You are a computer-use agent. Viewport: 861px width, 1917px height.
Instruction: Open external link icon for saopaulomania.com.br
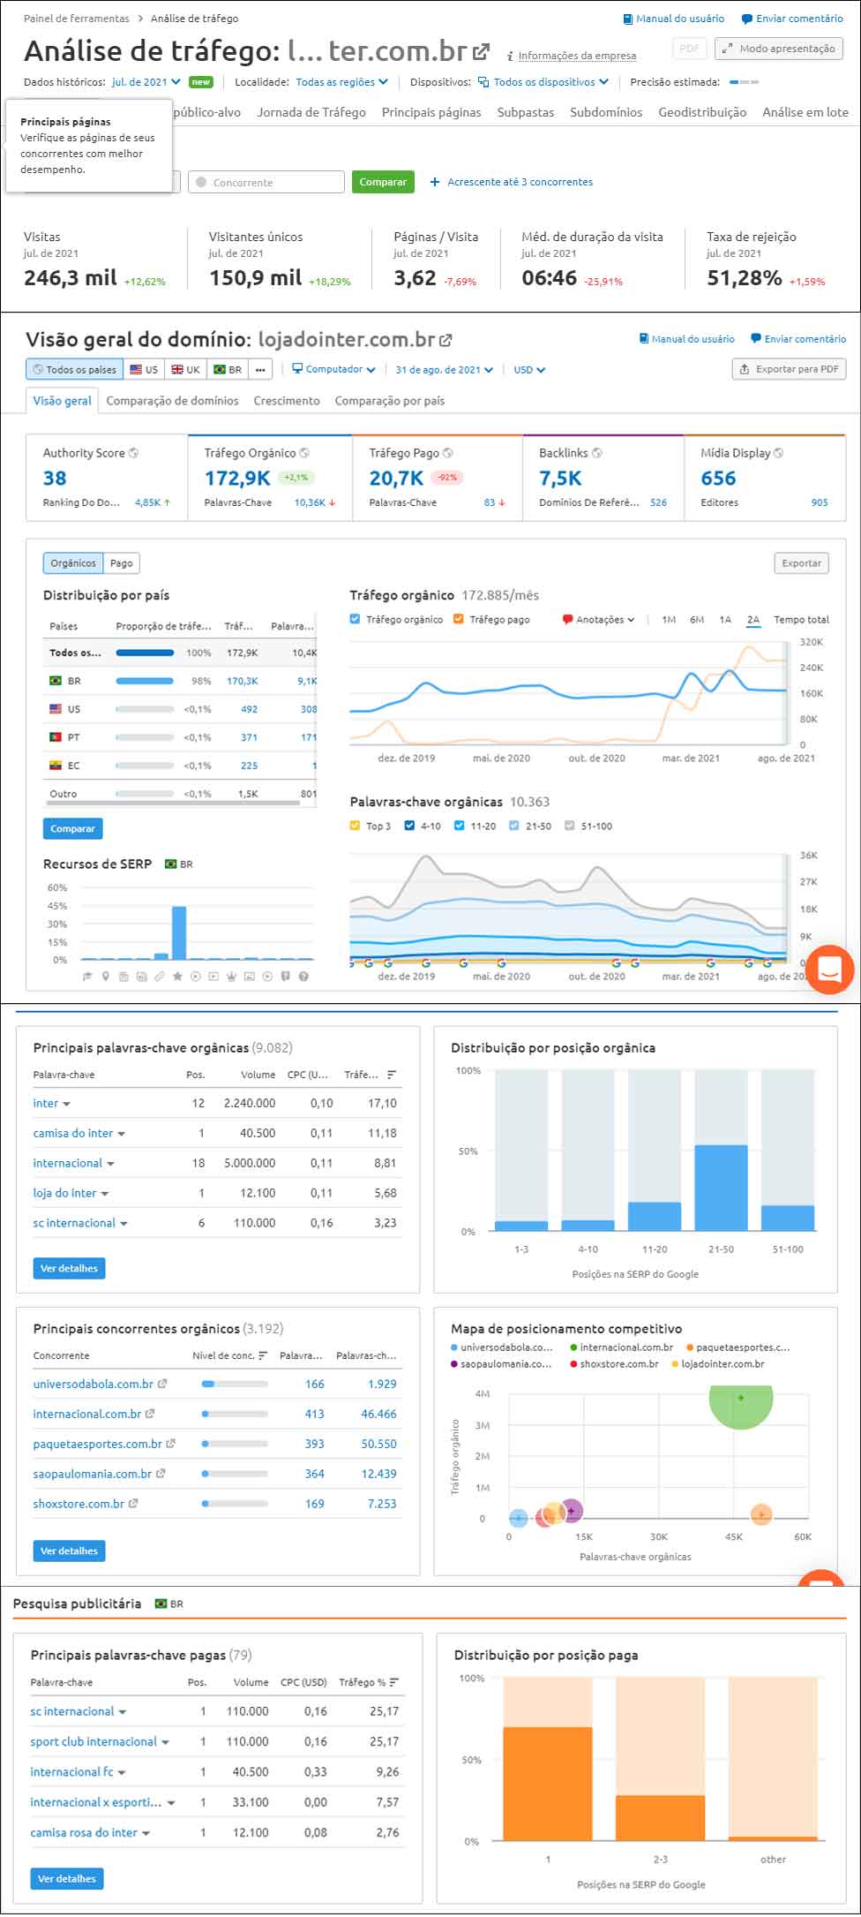pos(161,1474)
